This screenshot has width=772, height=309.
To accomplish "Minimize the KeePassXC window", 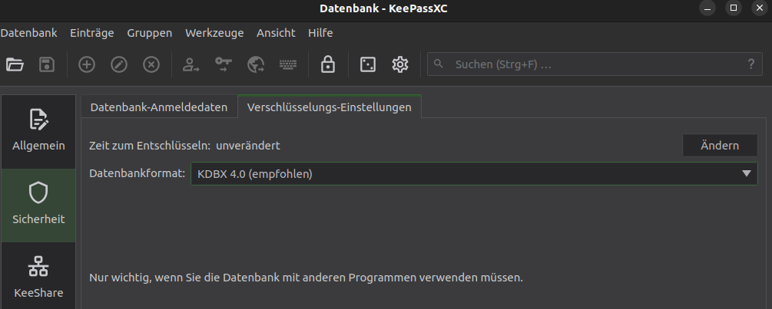I will [x=707, y=8].
